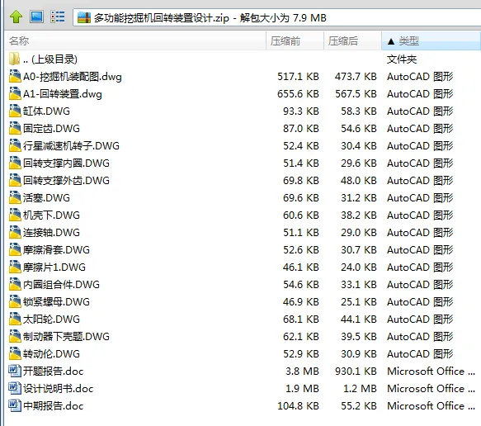Click the file name 机壳下.DWG
This screenshot has height=426, width=481.
(51, 215)
